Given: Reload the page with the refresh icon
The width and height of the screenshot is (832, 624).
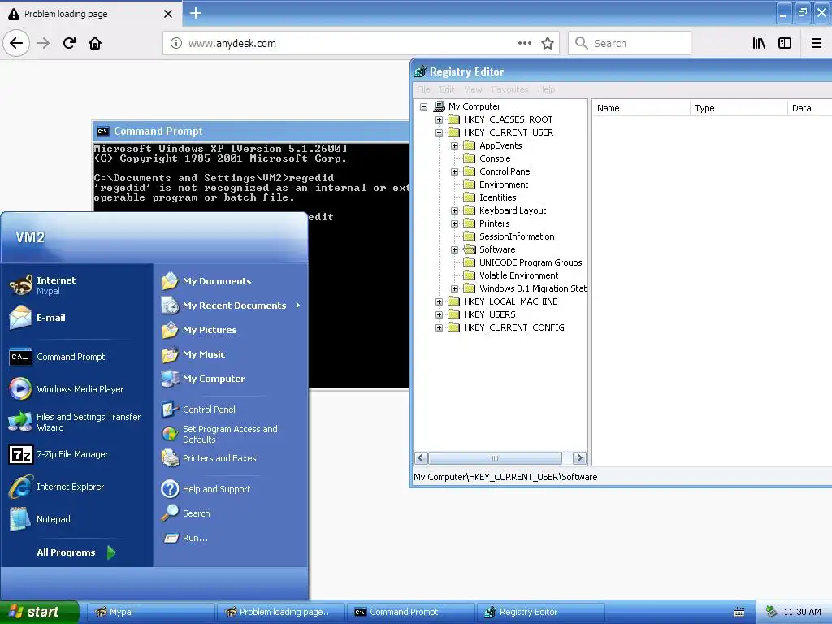Looking at the screenshot, I should (69, 43).
